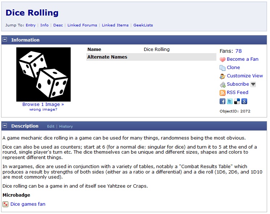Click the Clone link

point(233,67)
